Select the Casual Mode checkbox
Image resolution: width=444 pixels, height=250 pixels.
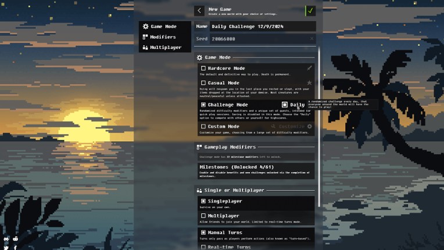point(203,83)
